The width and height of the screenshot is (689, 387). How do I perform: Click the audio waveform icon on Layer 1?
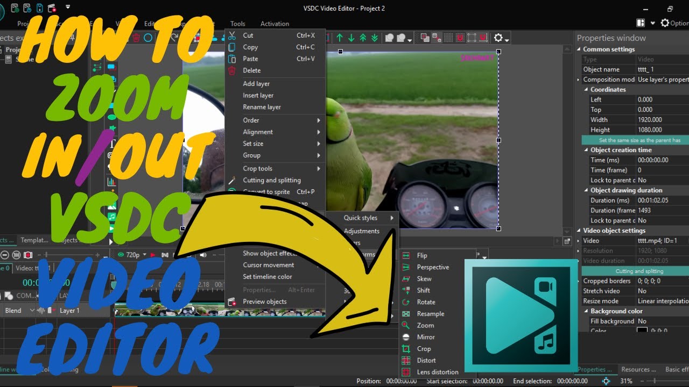tap(41, 311)
